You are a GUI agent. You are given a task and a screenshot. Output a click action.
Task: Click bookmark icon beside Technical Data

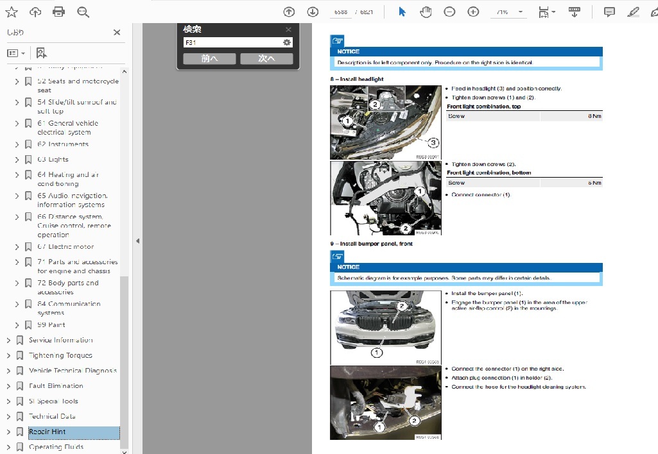(20, 416)
